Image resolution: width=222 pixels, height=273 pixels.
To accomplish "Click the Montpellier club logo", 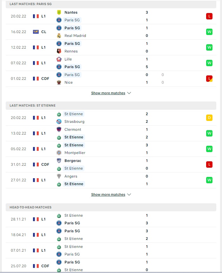I will (x=59, y=153).
